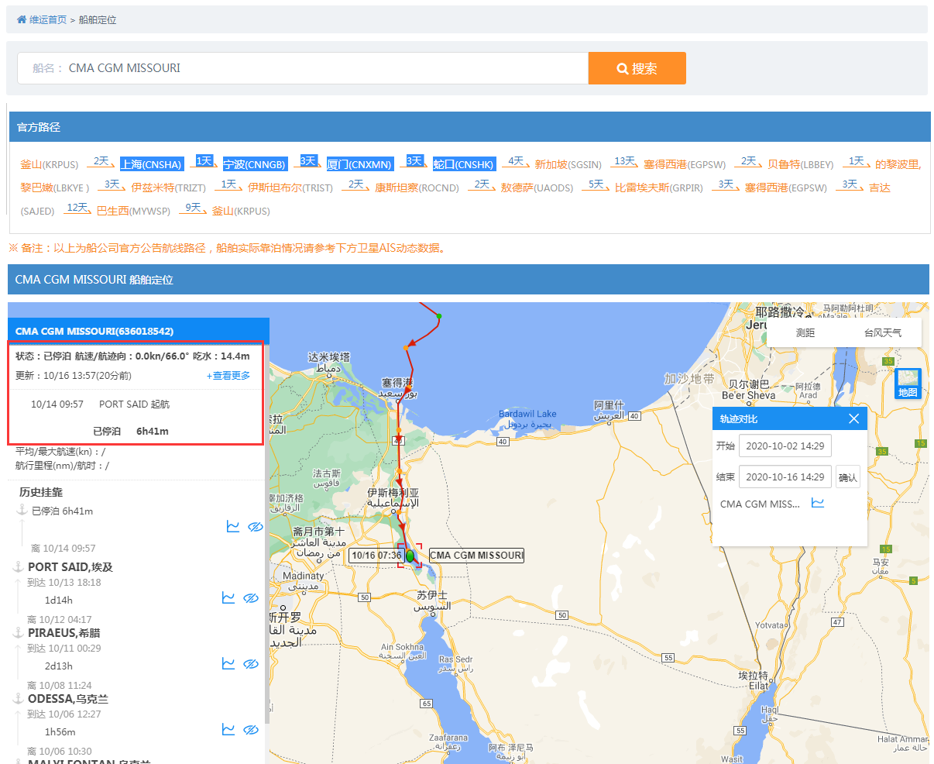Screen dimensions: 934x764
Task: Open chart icon for PORT SAID stop
Action: (228, 598)
